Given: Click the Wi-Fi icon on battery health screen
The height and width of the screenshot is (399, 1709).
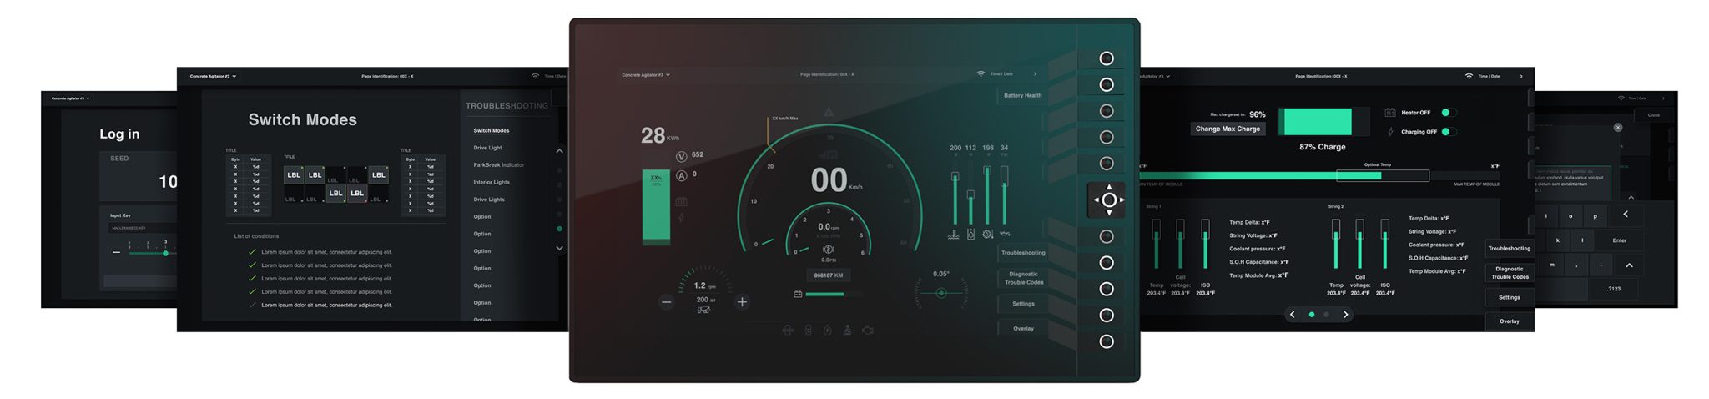Looking at the screenshot, I should tap(1469, 76).
